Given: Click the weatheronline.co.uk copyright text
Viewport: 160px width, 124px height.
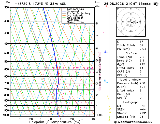Looking at the screenshot, I should click(x=133, y=122).
